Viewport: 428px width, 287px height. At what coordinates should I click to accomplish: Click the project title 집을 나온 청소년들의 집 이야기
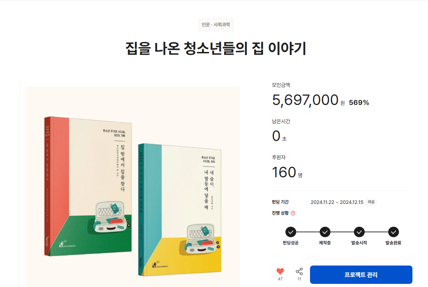[x=216, y=49]
